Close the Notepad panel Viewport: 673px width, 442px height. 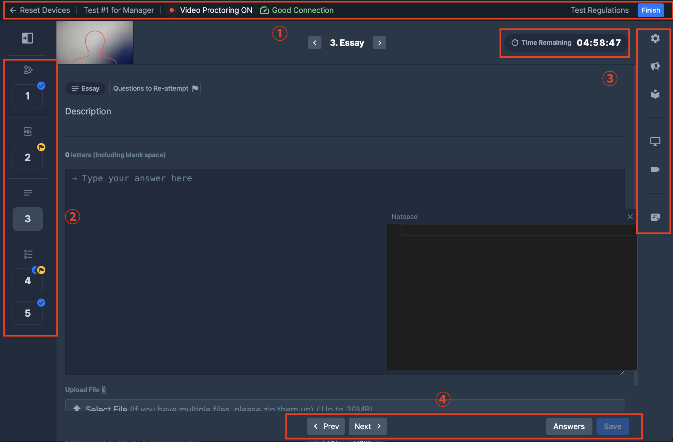pos(630,217)
